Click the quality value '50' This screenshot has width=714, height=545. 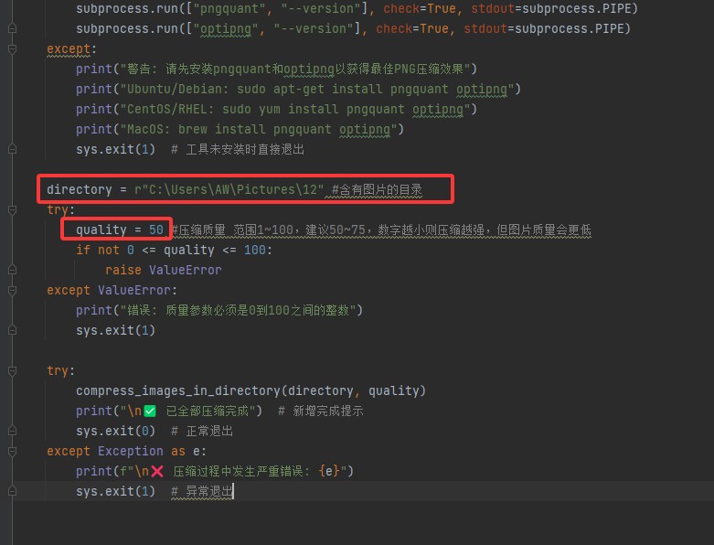pos(156,230)
